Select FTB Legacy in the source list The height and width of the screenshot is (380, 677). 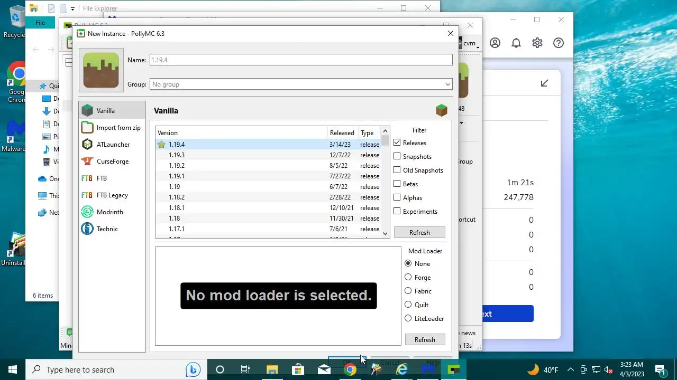point(112,195)
